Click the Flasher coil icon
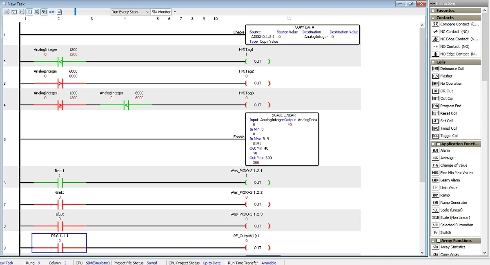 click(x=435, y=76)
